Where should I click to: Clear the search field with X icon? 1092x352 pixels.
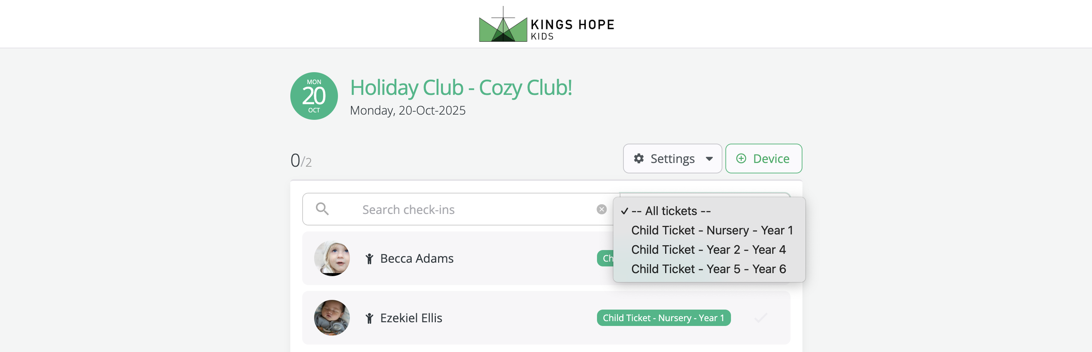click(601, 209)
